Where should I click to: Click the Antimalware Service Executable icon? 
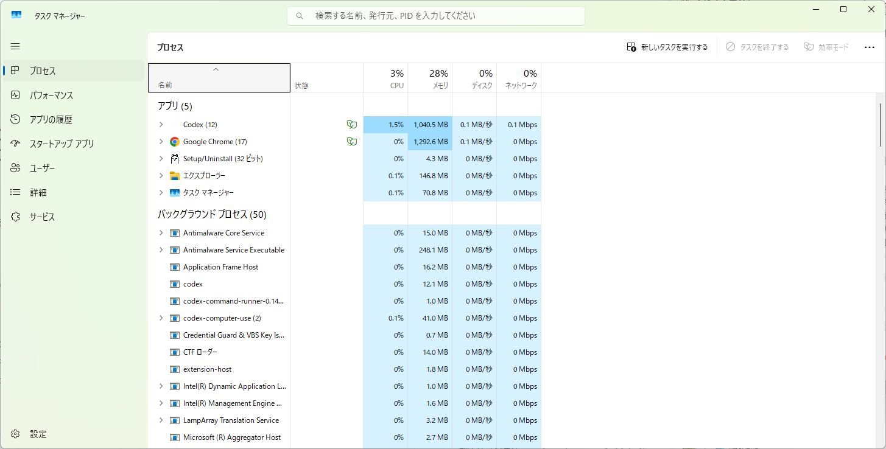pyautogui.click(x=175, y=250)
